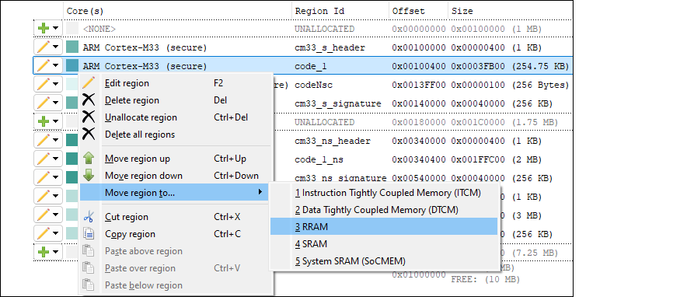Click the pencil icon next to code_l_ns row
The width and height of the screenshot is (694, 297).
click(x=44, y=159)
